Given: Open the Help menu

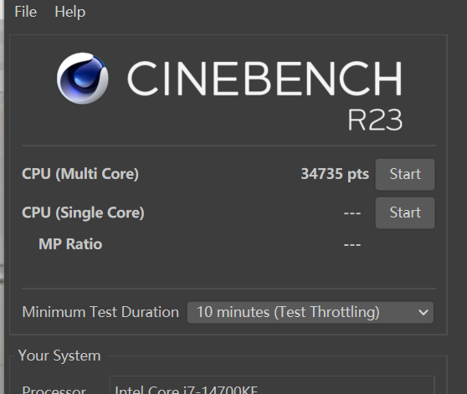Looking at the screenshot, I should (70, 13).
